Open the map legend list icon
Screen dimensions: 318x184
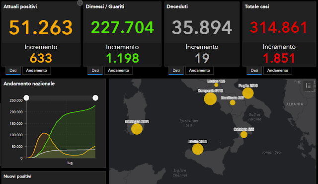308,86
